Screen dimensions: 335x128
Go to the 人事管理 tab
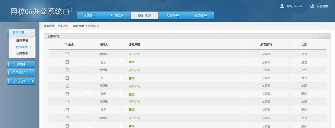tap(172, 15)
